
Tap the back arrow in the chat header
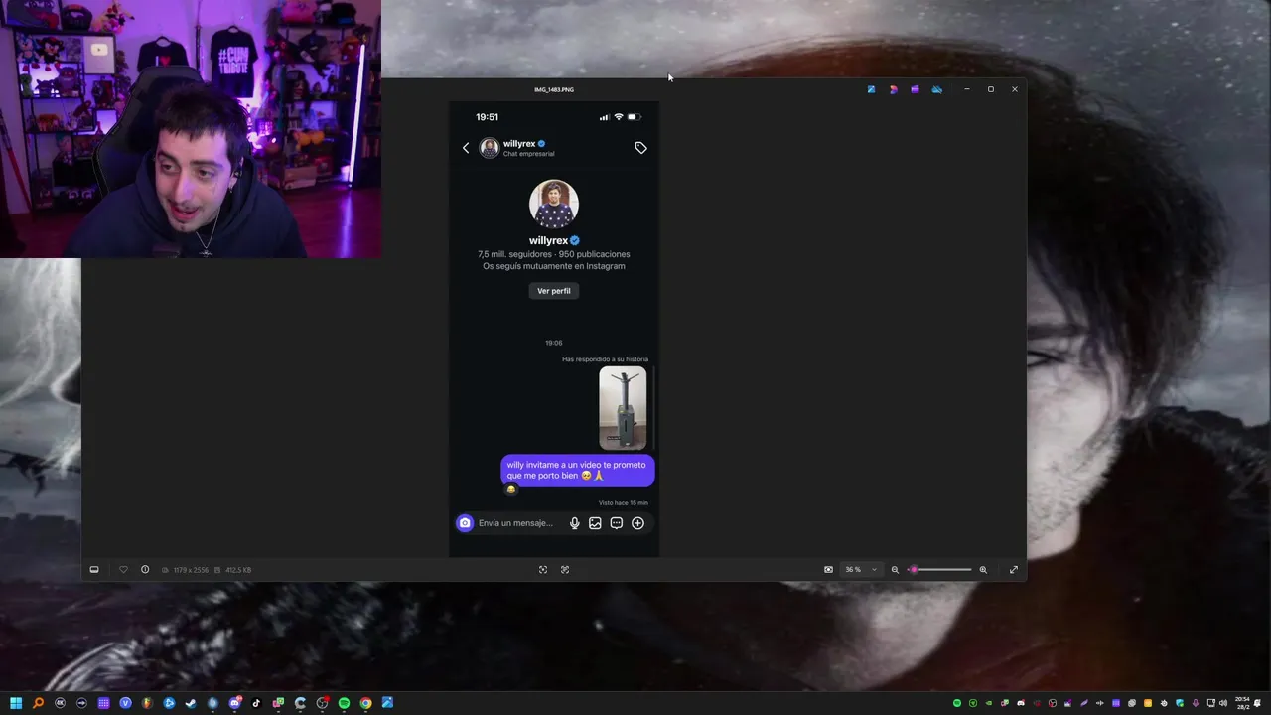pyautogui.click(x=466, y=148)
